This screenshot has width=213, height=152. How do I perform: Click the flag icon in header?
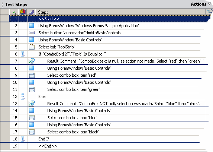pyautogui.click(x=210, y=12)
